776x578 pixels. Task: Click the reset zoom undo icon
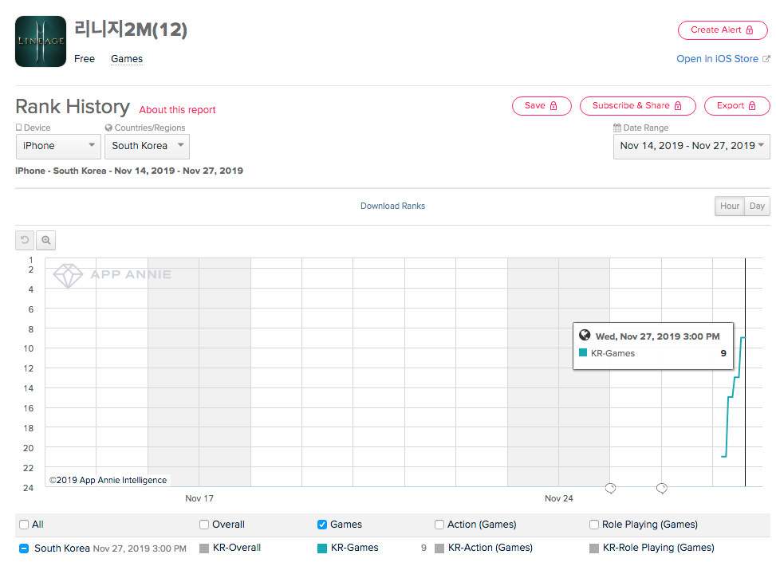click(x=25, y=240)
